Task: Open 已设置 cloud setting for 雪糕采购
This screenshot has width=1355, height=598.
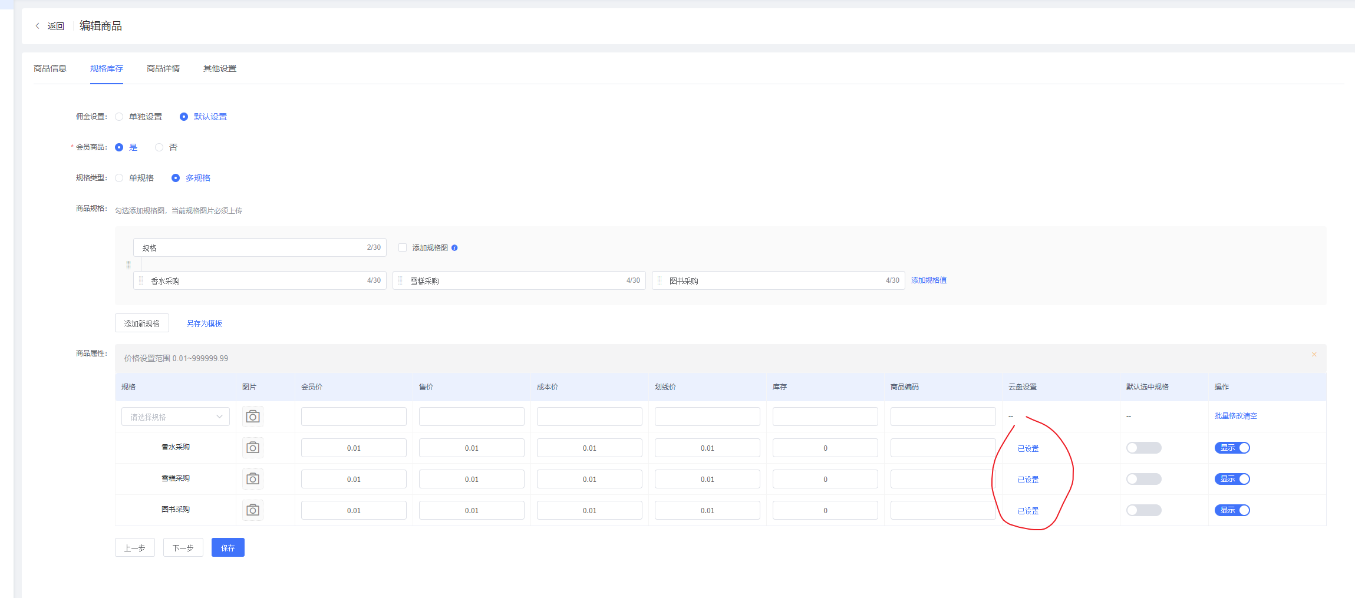Action: pos(1028,480)
